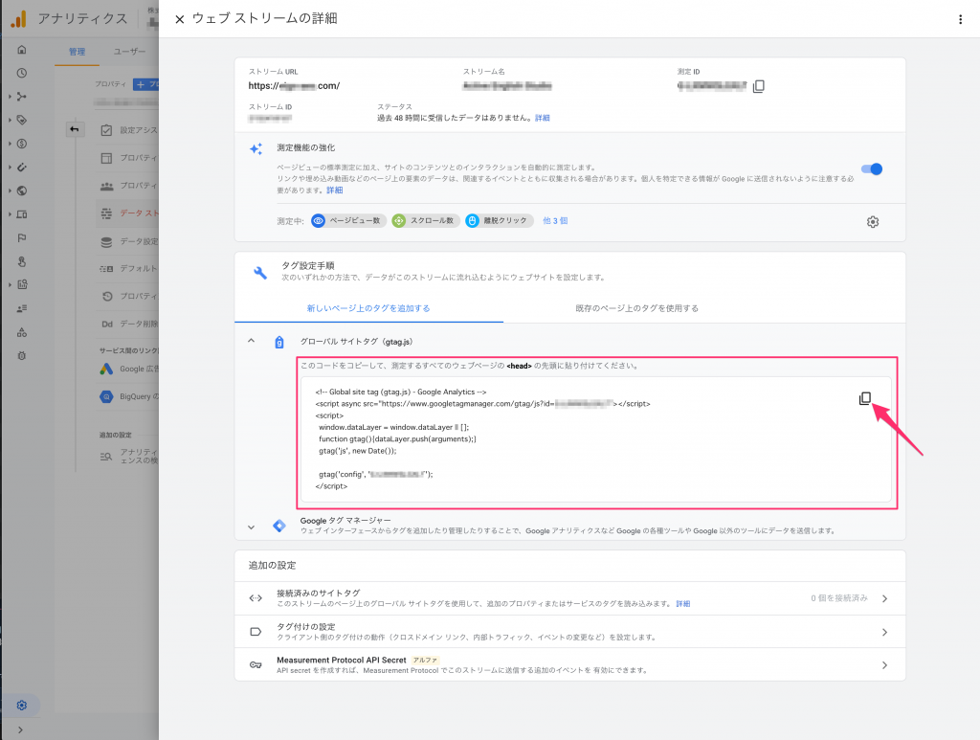Viewport: 980px width, 740px height.
Task: Click the back arrow button in admin column
Action: [75, 129]
